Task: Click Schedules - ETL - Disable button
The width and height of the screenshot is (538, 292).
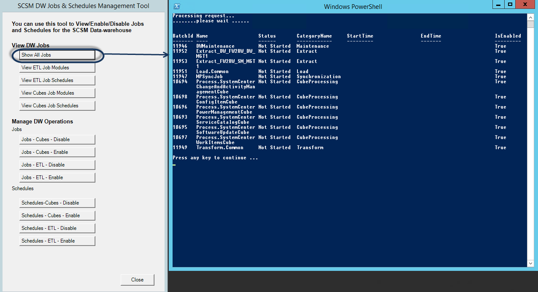Action: coord(57,228)
